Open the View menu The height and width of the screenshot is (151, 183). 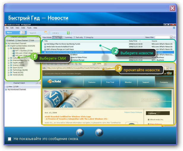pos(17,28)
